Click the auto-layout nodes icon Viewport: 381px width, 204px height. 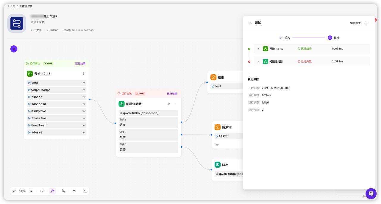[x=63, y=191]
